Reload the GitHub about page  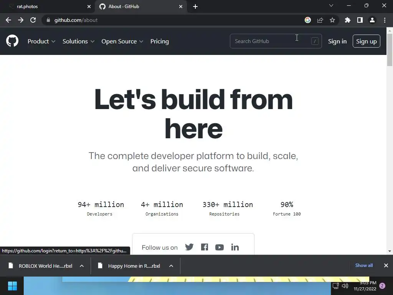[33, 20]
